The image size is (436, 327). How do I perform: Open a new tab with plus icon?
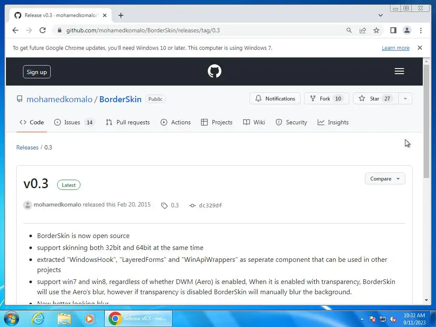tap(120, 15)
